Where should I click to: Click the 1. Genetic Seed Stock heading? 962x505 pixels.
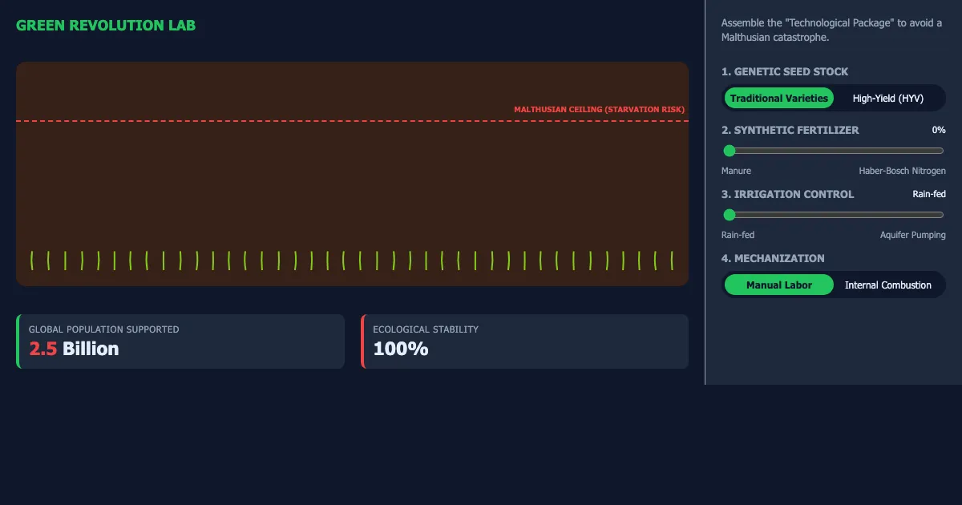tap(785, 71)
